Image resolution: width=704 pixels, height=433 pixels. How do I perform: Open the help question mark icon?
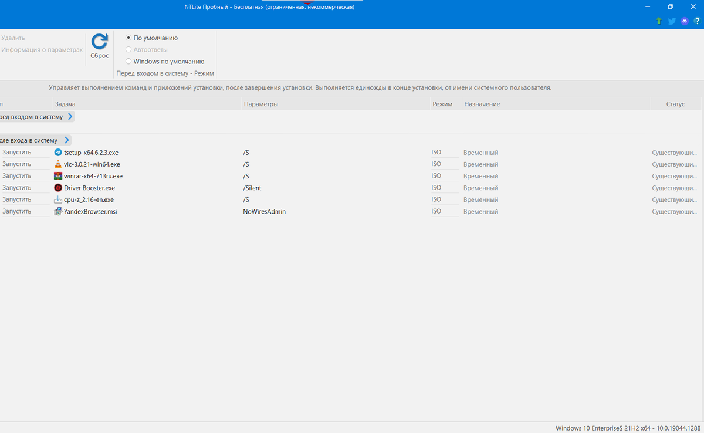click(x=697, y=21)
